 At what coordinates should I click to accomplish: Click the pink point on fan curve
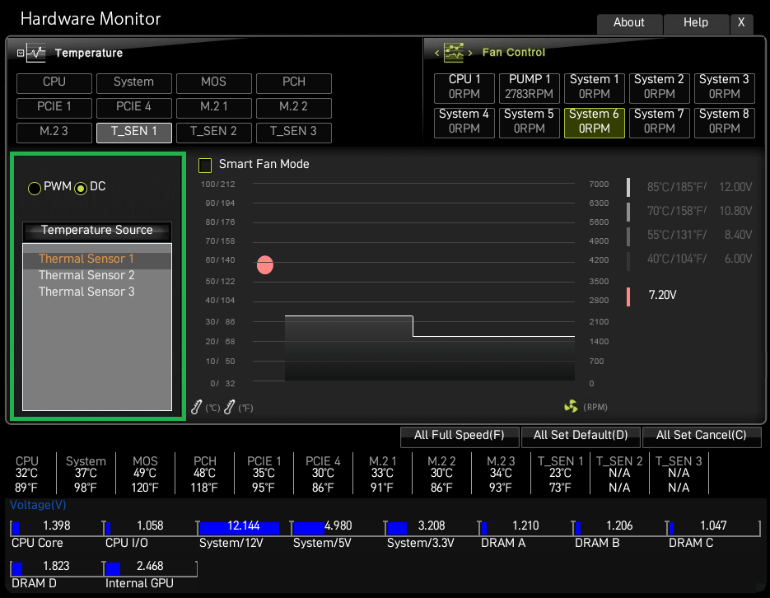click(x=264, y=264)
